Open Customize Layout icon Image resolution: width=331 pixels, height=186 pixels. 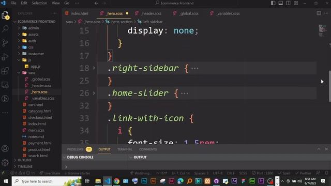[x=296, y=3]
